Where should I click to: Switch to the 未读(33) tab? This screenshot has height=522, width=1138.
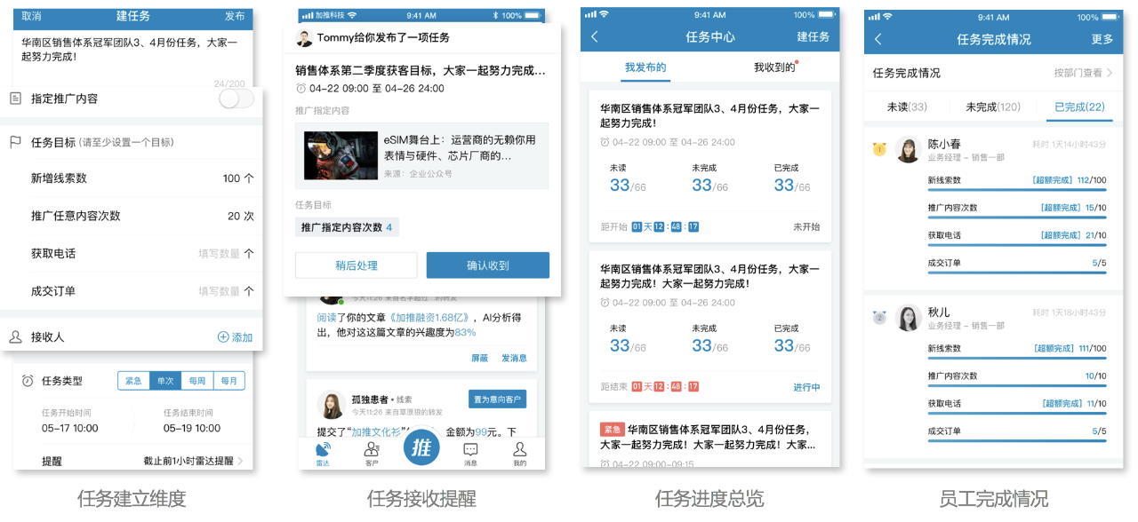click(x=907, y=107)
